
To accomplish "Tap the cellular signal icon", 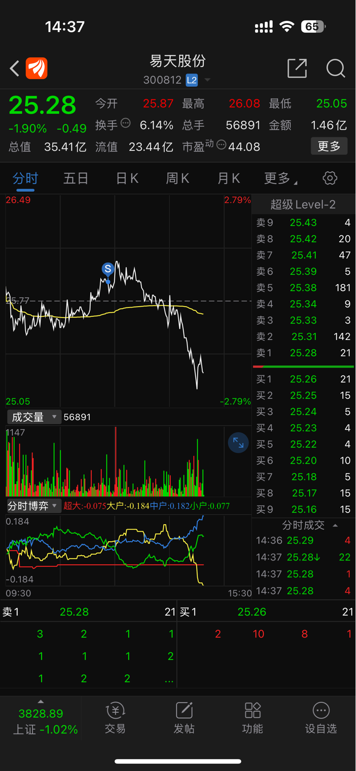I will 264,27.
